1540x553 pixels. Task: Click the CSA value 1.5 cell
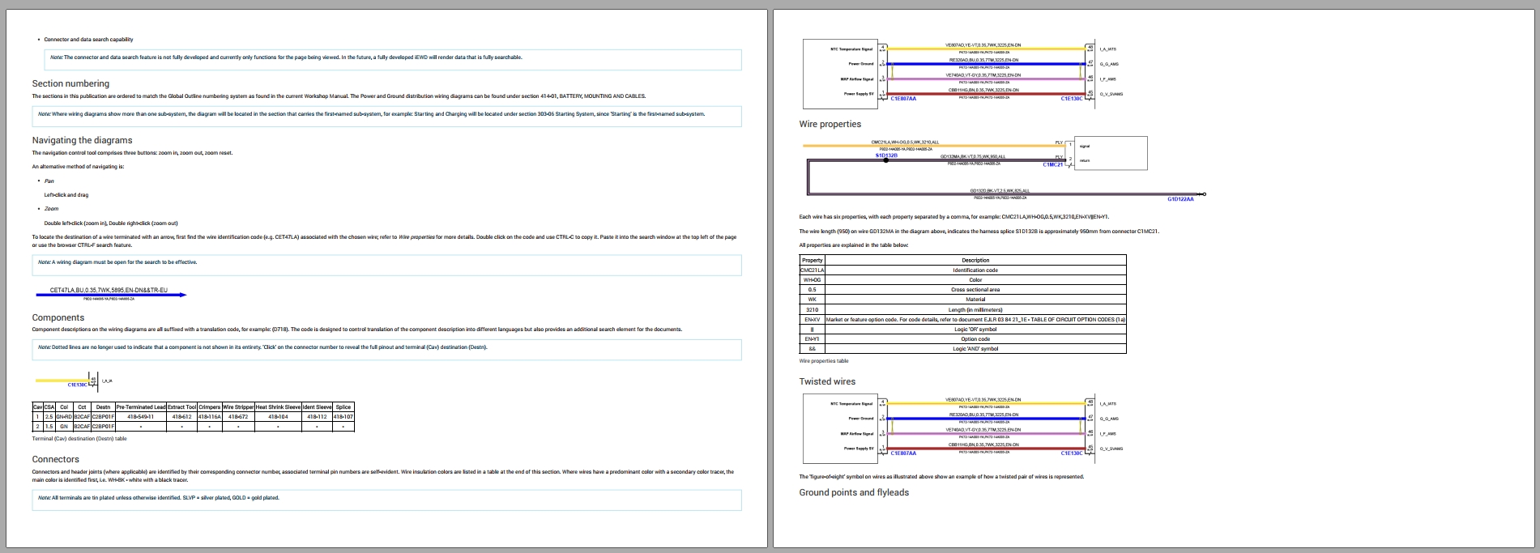coord(49,426)
